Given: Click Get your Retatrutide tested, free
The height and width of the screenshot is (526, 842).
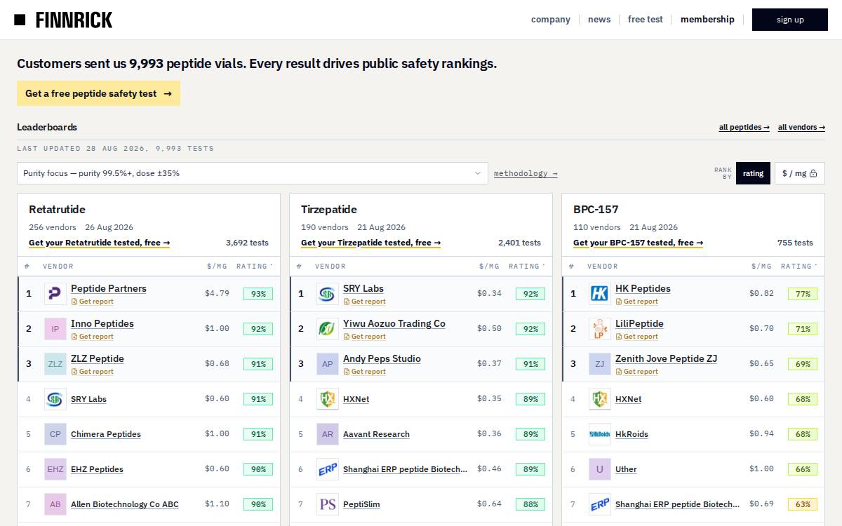Looking at the screenshot, I should click(x=99, y=243).
